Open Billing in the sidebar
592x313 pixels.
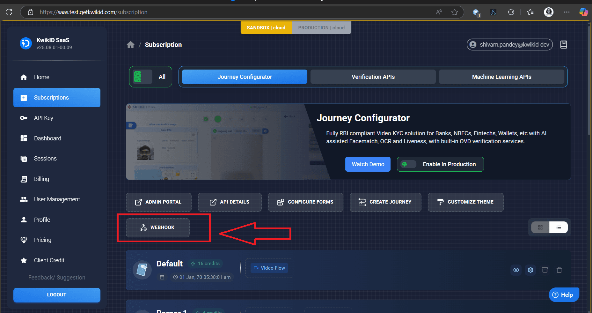click(x=57, y=179)
